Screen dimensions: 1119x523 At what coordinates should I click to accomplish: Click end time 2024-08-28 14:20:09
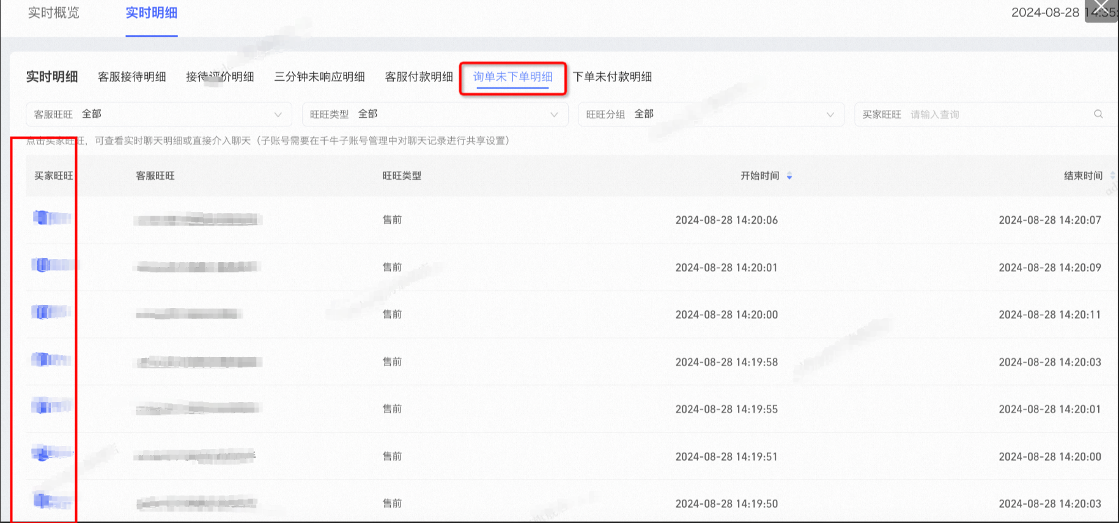[1050, 268]
